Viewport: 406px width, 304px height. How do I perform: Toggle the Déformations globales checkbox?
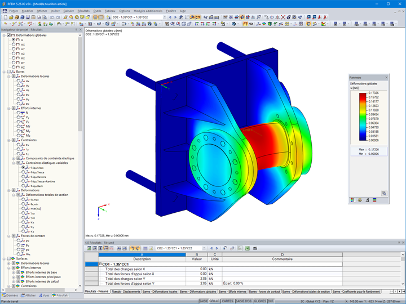[9, 35]
